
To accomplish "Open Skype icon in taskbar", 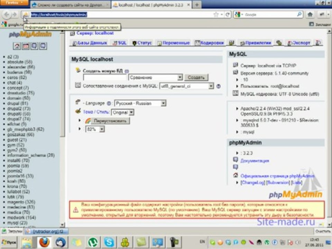I will (x=109, y=242).
